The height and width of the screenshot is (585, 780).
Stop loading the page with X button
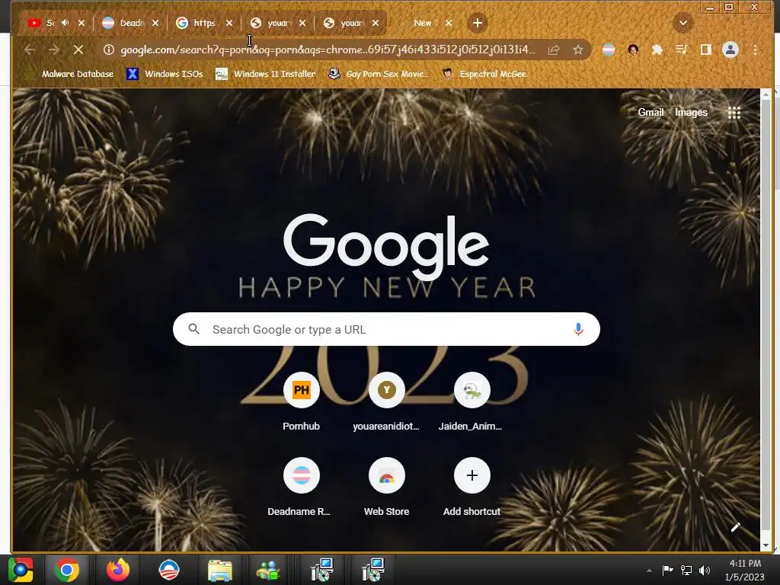tap(78, 50)
